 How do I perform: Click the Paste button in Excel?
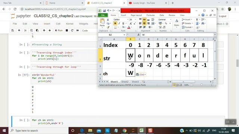click(x=102, y=23)
